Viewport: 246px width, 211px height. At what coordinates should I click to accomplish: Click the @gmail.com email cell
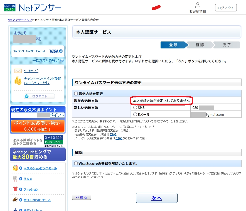click(216, 114)
